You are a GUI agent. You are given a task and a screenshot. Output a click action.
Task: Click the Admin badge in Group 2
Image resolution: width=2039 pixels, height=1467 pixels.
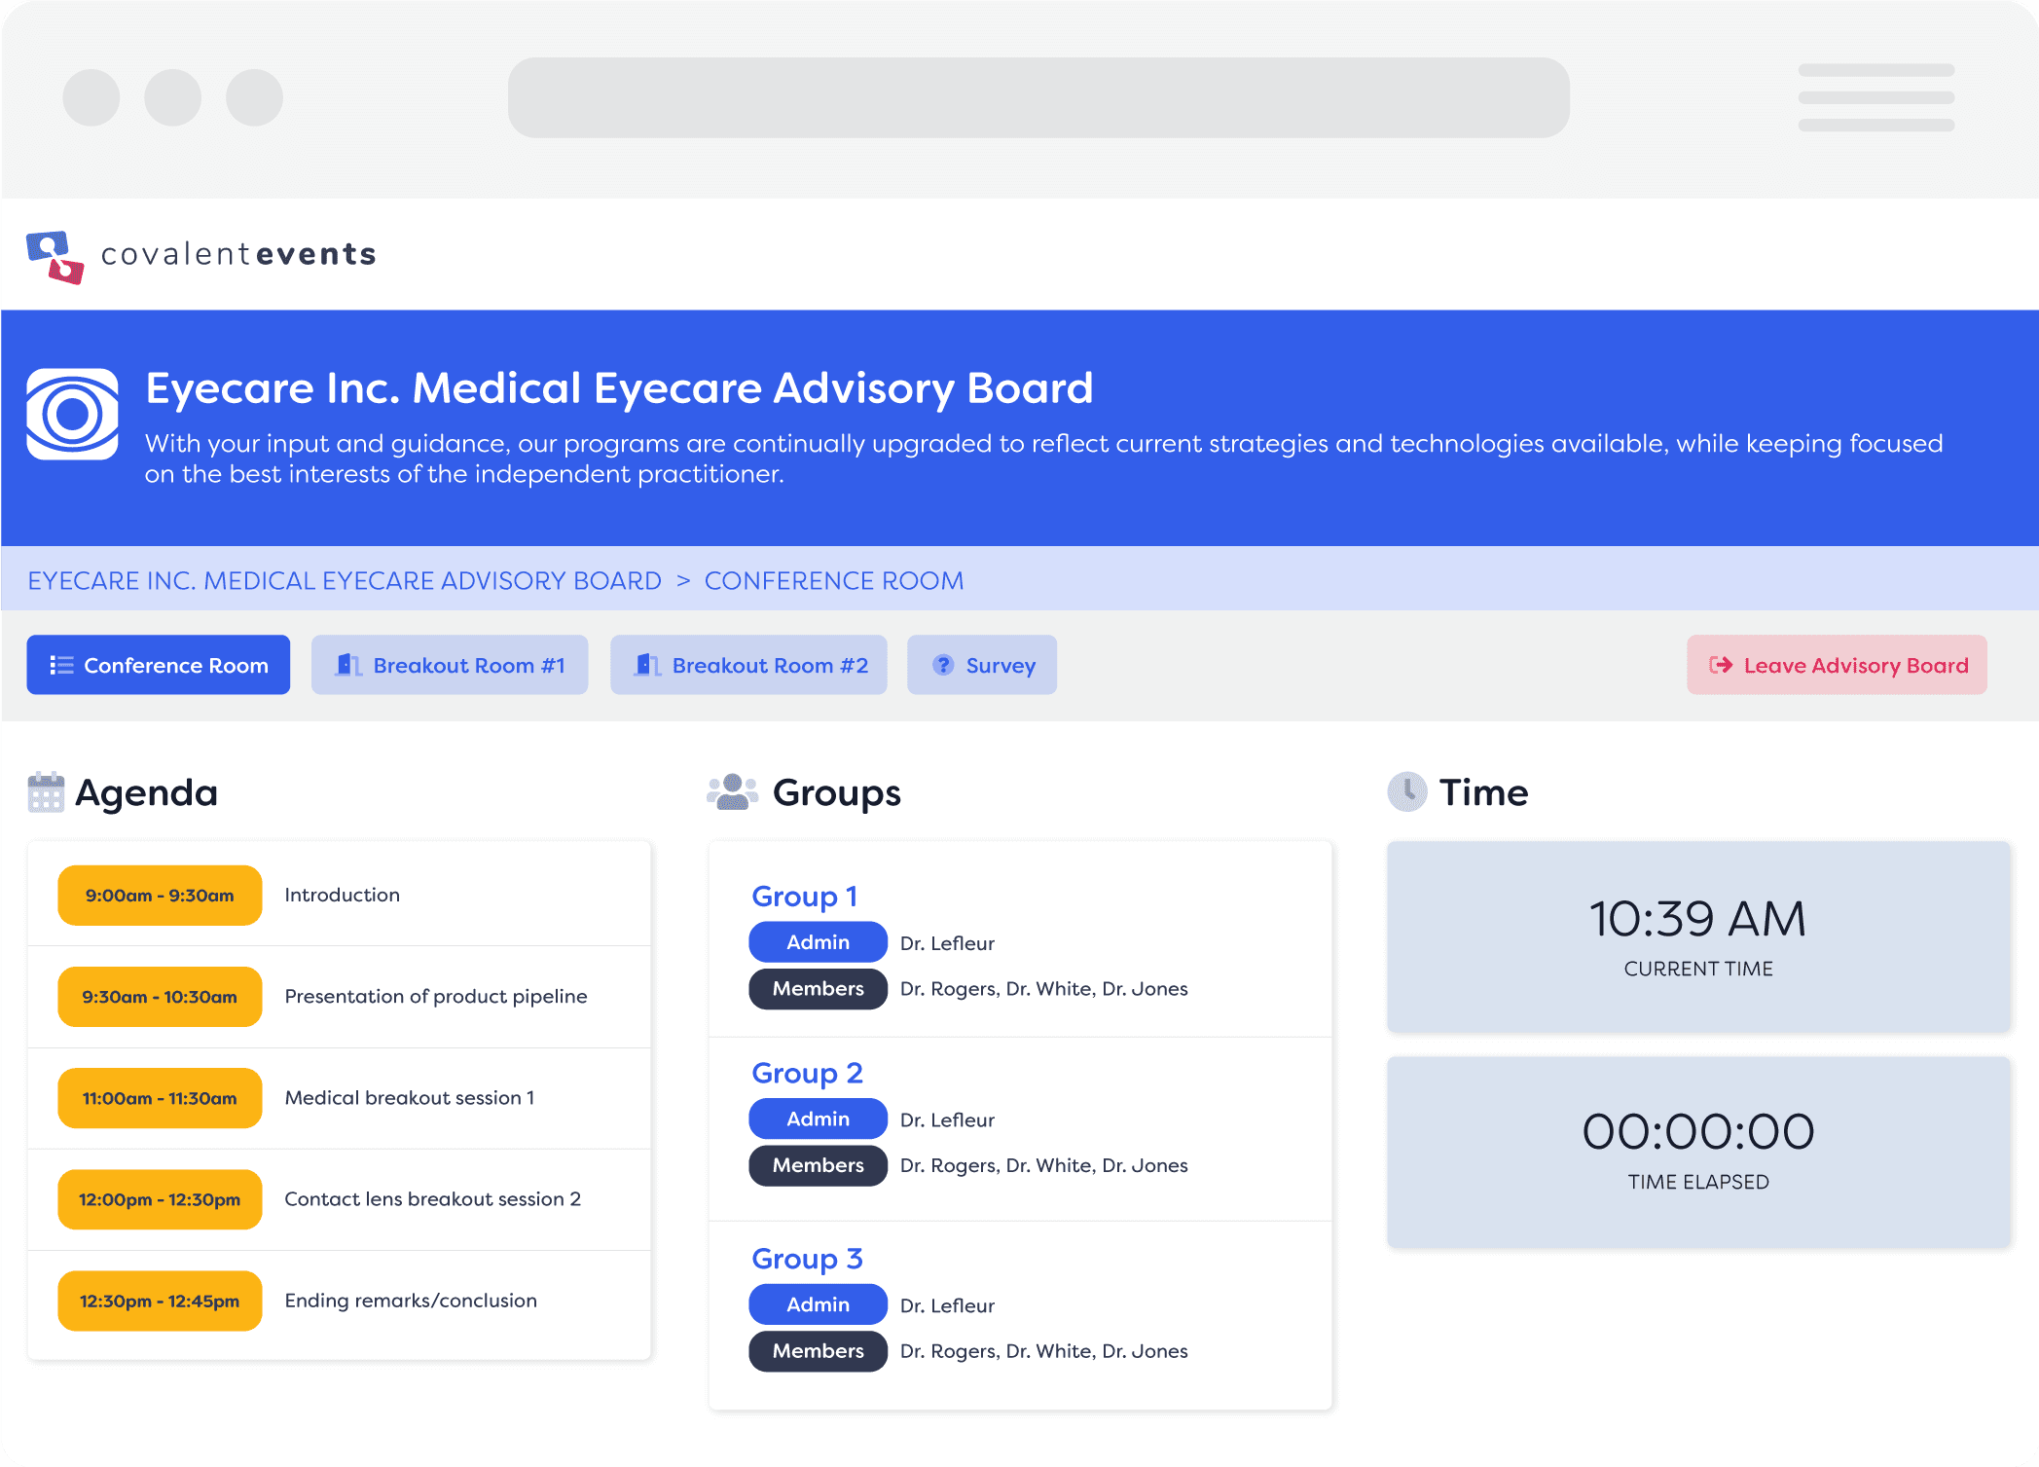818,1119
